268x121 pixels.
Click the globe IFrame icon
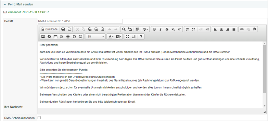point(80,37)
